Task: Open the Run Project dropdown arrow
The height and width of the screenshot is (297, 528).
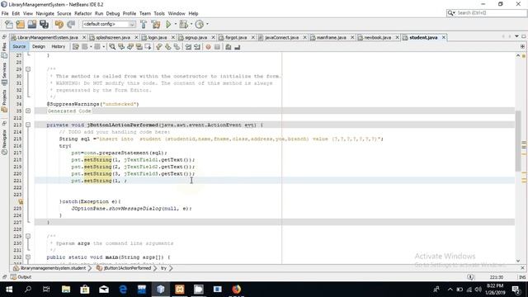Action: click(x=176, y=24)
